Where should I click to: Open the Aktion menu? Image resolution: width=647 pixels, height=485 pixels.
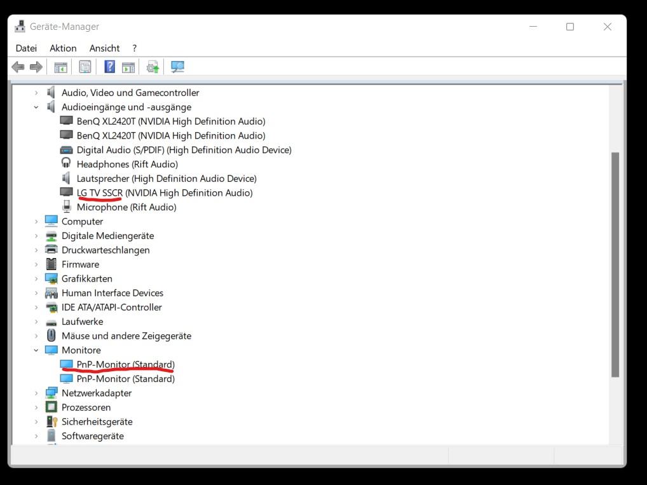[63, 48]
